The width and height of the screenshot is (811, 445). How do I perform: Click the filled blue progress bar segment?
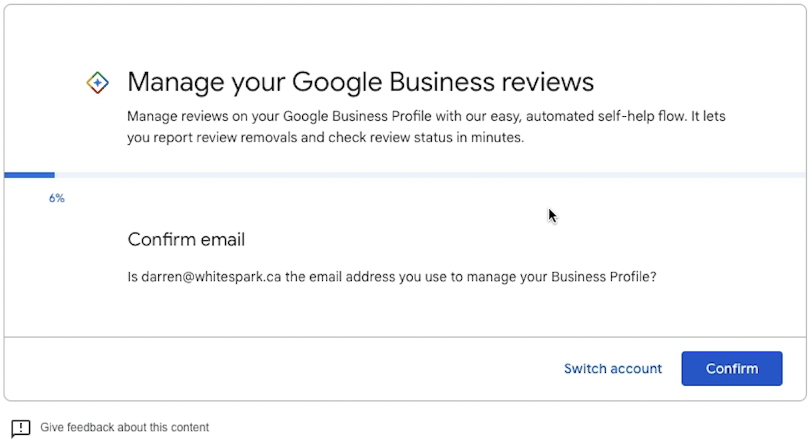point(30,175)
